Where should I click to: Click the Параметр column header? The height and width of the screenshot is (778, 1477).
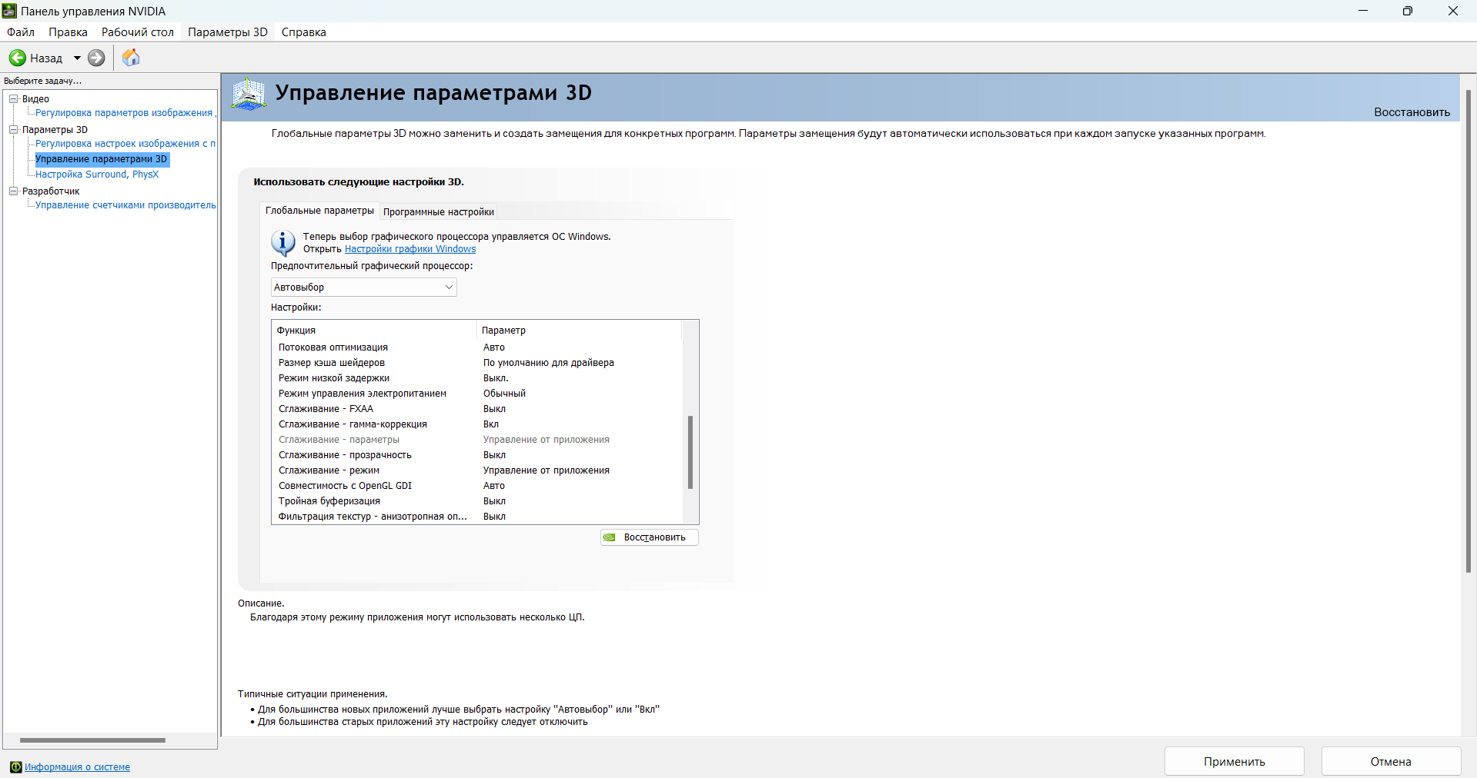(x=579, y=331)
